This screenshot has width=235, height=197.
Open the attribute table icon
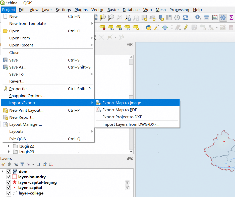click(x=207, y=18)
